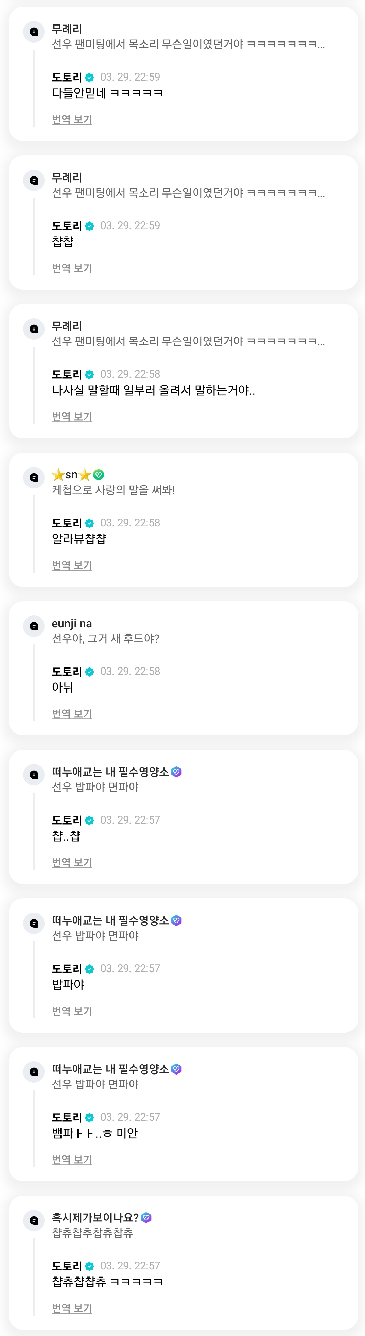This screenshot has height=1336, width=365.
Task: View the translation of the 아뉘 reply
Action: pos(72,714)
